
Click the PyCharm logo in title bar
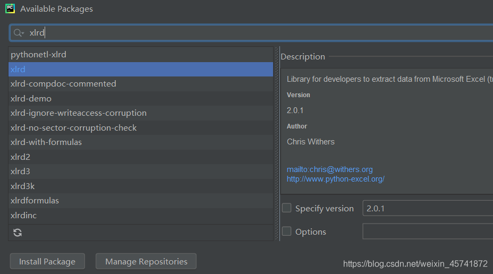(10, 8)
